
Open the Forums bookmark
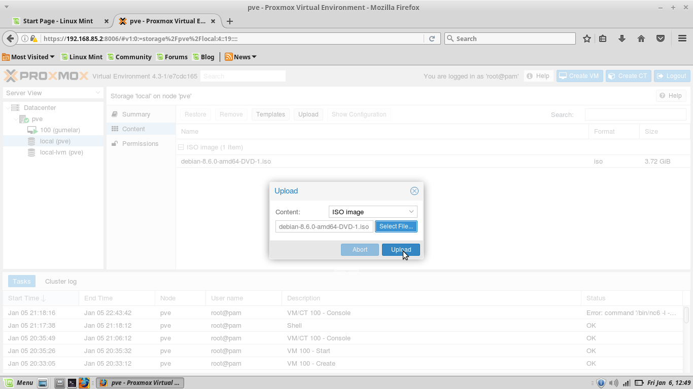pyautogui.click(x=172, y=57)
